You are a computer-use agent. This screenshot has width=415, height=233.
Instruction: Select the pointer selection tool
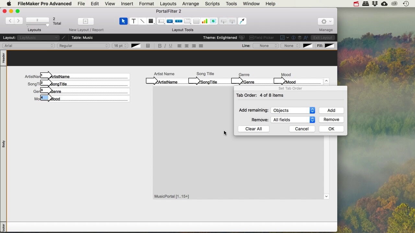[123, 21]
